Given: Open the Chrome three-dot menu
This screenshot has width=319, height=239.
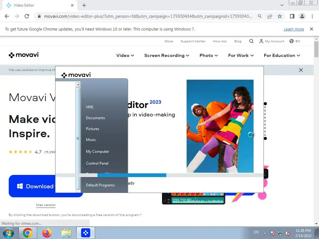Looking at the screenshot, I should click(312, 16).
